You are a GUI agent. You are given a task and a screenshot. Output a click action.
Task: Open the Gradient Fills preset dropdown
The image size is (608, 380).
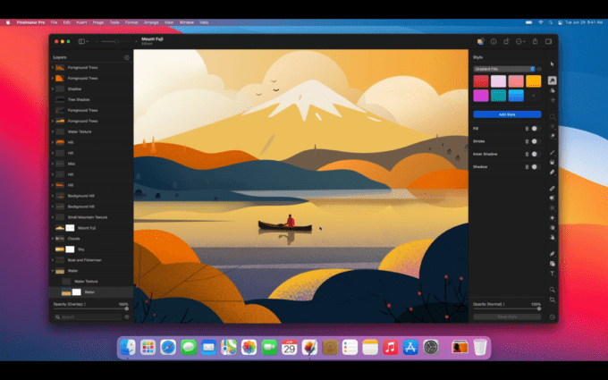[x=504, y=69]
